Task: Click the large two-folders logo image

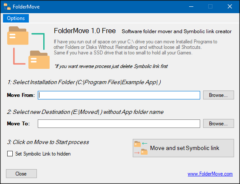Action: coord(28,48)
